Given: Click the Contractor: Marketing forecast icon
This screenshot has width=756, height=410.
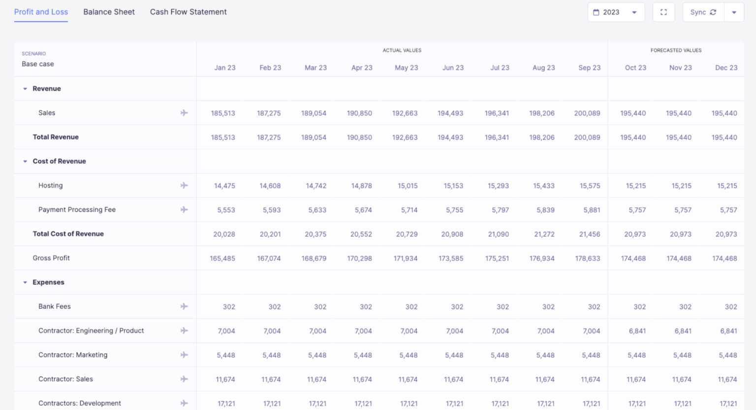Looking at the screenshot, I should click(x=184, y=355).
